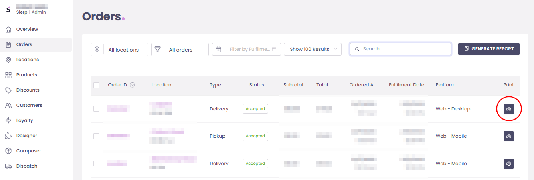Click the calendar icon in date filter
The width and height of the screenshot is (534, 180).
(x=218, y=49)
